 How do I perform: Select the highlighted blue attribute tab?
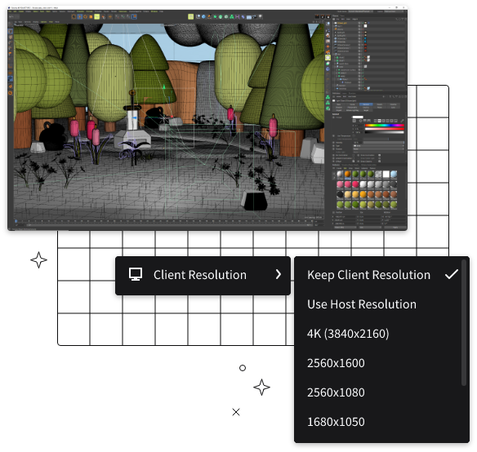click(x=366, y=104)
